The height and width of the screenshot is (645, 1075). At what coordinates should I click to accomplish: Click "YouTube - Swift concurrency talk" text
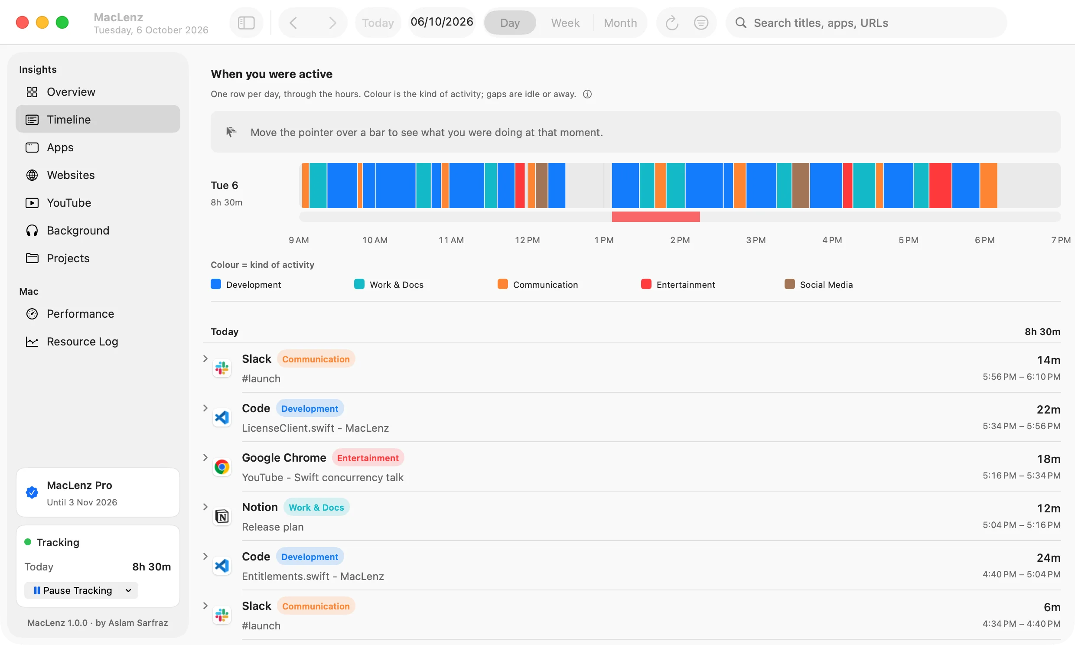point(322,477)
